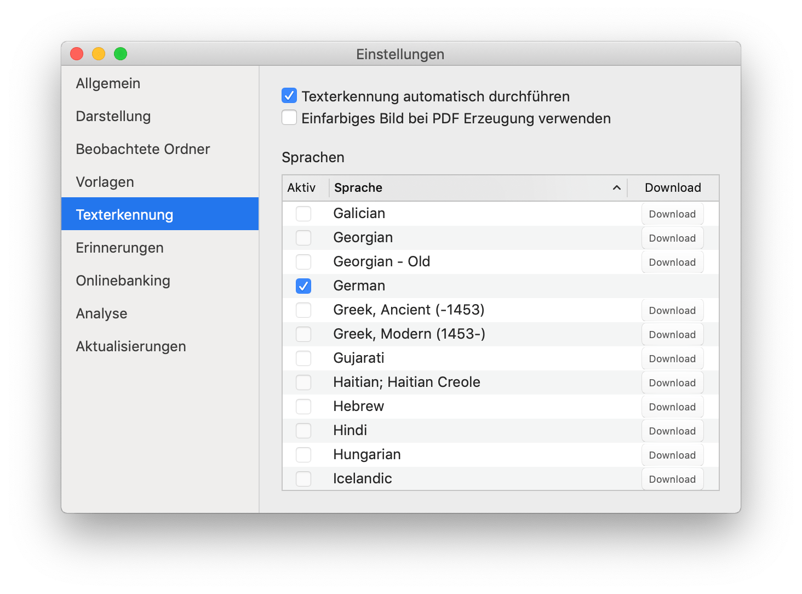Image resolution: width=802 pixels, height=594 pixels.
Task: Download the Hindi language pack
Action: click(x=672, y=431)
